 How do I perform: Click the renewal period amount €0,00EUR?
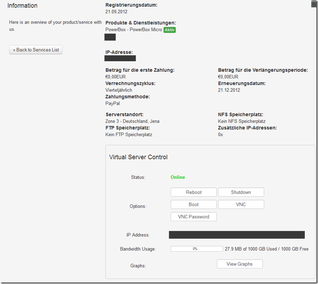(228, 77)
